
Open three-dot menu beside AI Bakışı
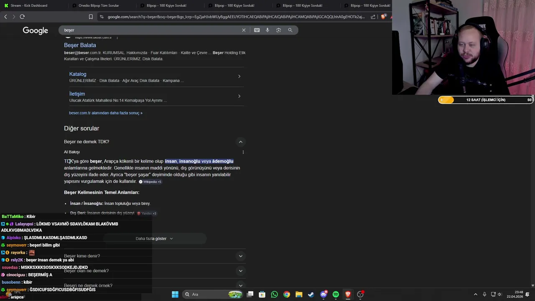(x=243, y=152)
